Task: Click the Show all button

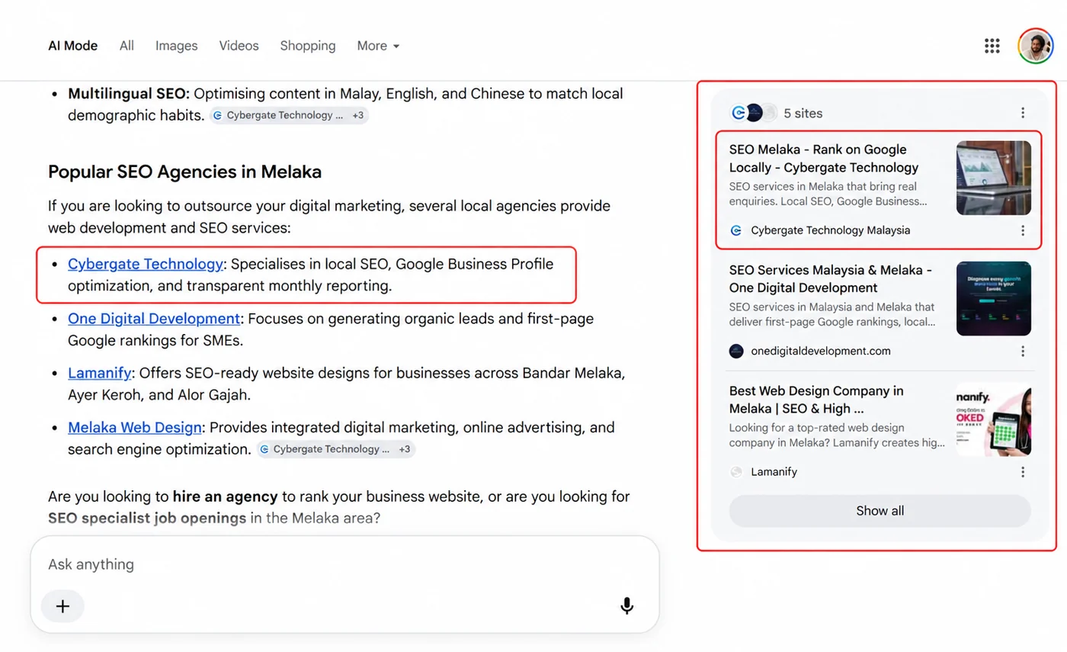Action: point(880,511)
